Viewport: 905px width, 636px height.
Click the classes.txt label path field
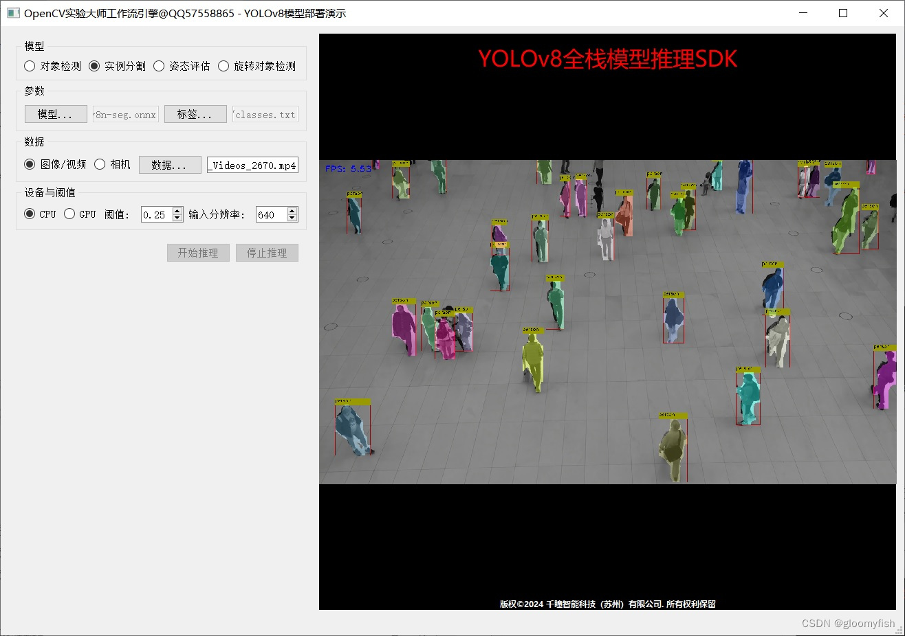(x=265, y=115)
